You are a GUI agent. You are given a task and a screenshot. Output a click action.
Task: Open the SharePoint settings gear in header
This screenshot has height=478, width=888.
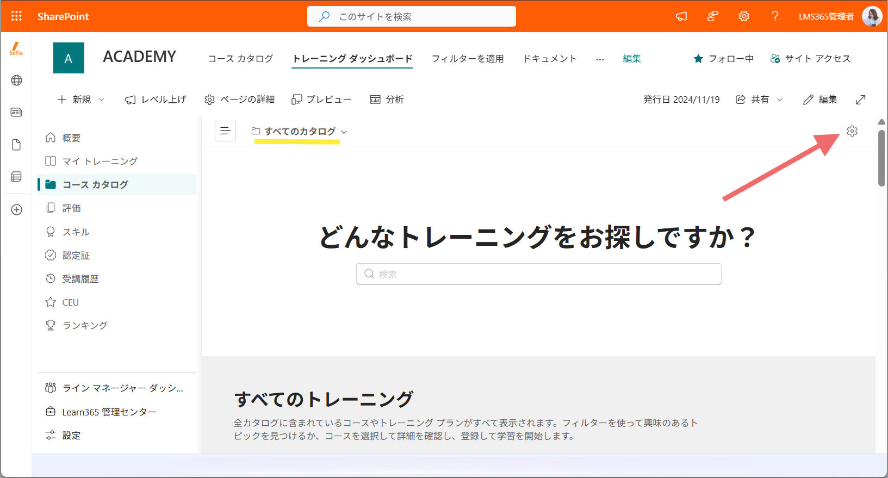[x=744, y=16]
